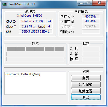Screen dimensions: 108x107
Task: Click the empty 错误 error count field
Action: click(91, 59)
